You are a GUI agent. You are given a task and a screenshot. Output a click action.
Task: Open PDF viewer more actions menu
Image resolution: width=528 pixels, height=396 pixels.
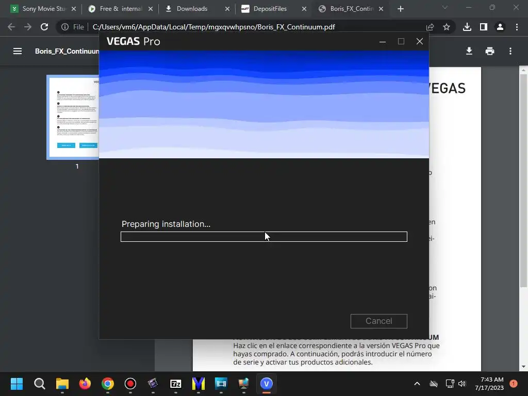[510, 51]
